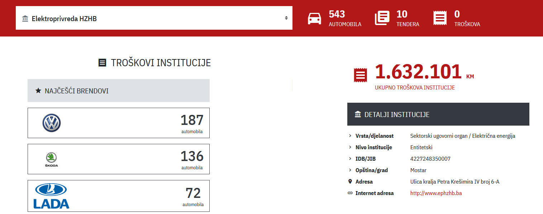Click the Adresa label

click(364, 182)
